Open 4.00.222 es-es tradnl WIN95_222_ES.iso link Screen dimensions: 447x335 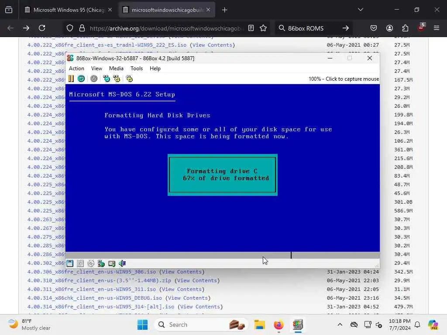click(107, 45)
